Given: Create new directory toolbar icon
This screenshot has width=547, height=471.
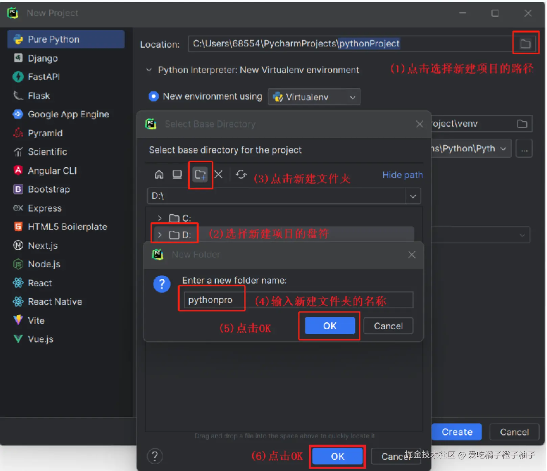Looking at the screenshot, I should tap(200, 175).
